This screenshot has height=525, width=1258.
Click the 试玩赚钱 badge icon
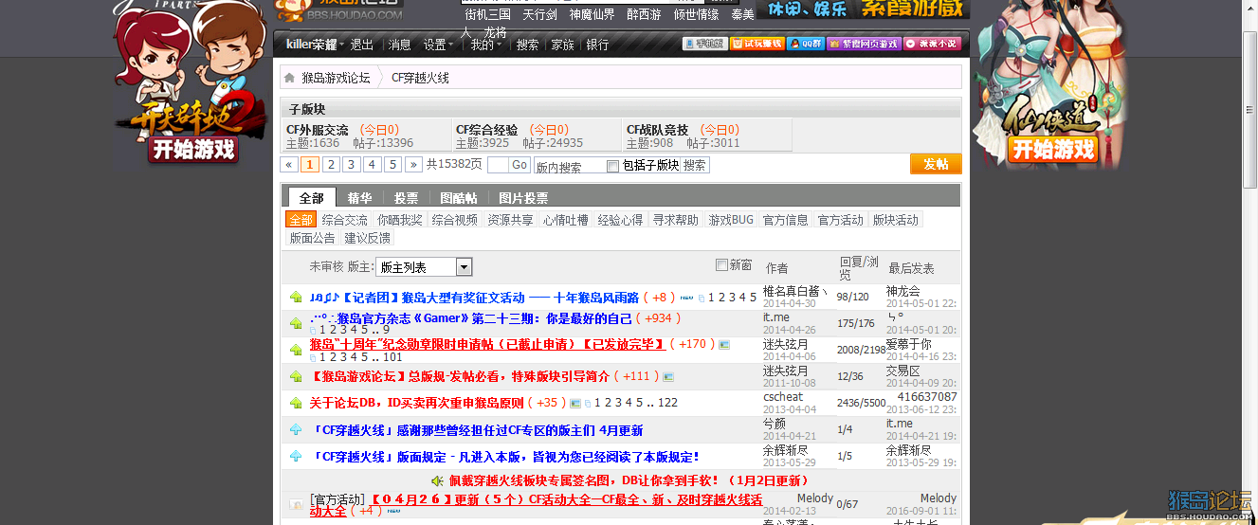click(757, 44)
